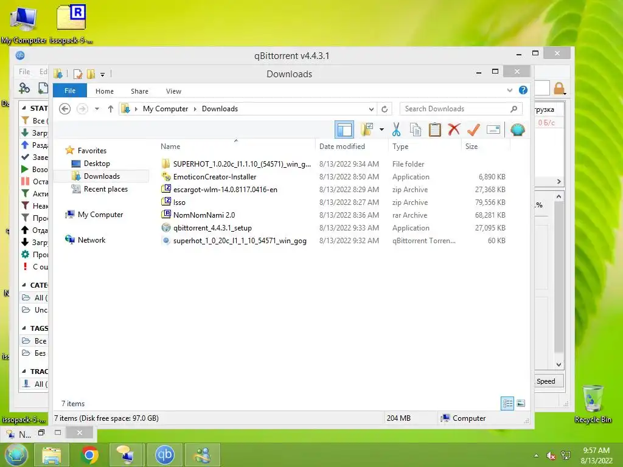
Task: Click the Speed tab button in qBittorrent
Action: pyautogui.click(x=548, y=381)
